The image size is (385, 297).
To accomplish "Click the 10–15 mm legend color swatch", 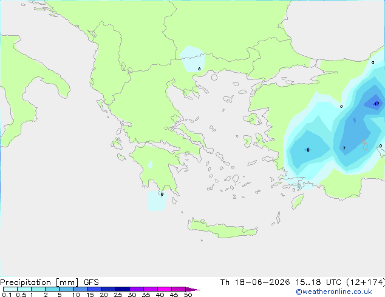I will (x=80, y=289).
